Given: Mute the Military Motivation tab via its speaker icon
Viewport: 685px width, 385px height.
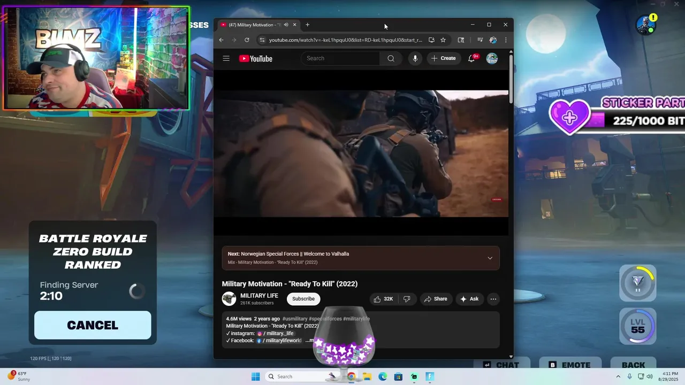Looking at the screenshot, I should (286, 25).
